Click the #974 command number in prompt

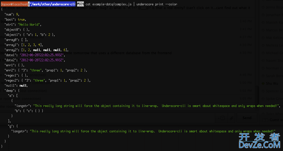pos(80,4)
